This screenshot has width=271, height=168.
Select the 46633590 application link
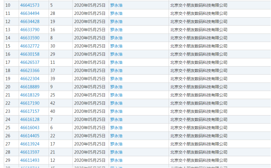[30, 38]
